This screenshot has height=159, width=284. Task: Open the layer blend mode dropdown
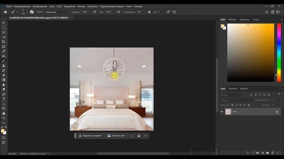tap(237, 100)
